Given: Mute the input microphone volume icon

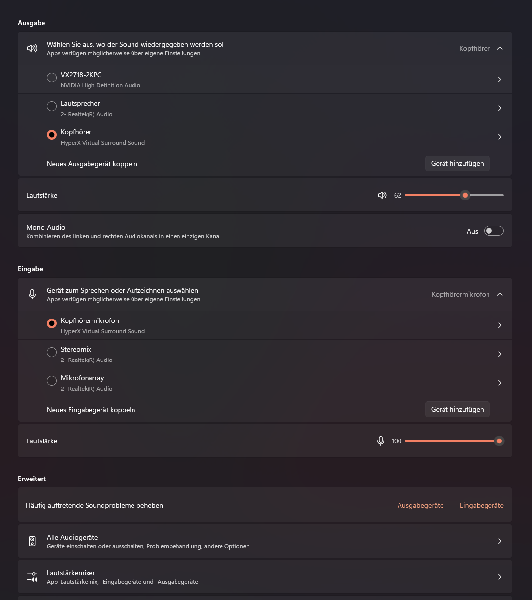Looking at the screenshot, I should point(381,441).
